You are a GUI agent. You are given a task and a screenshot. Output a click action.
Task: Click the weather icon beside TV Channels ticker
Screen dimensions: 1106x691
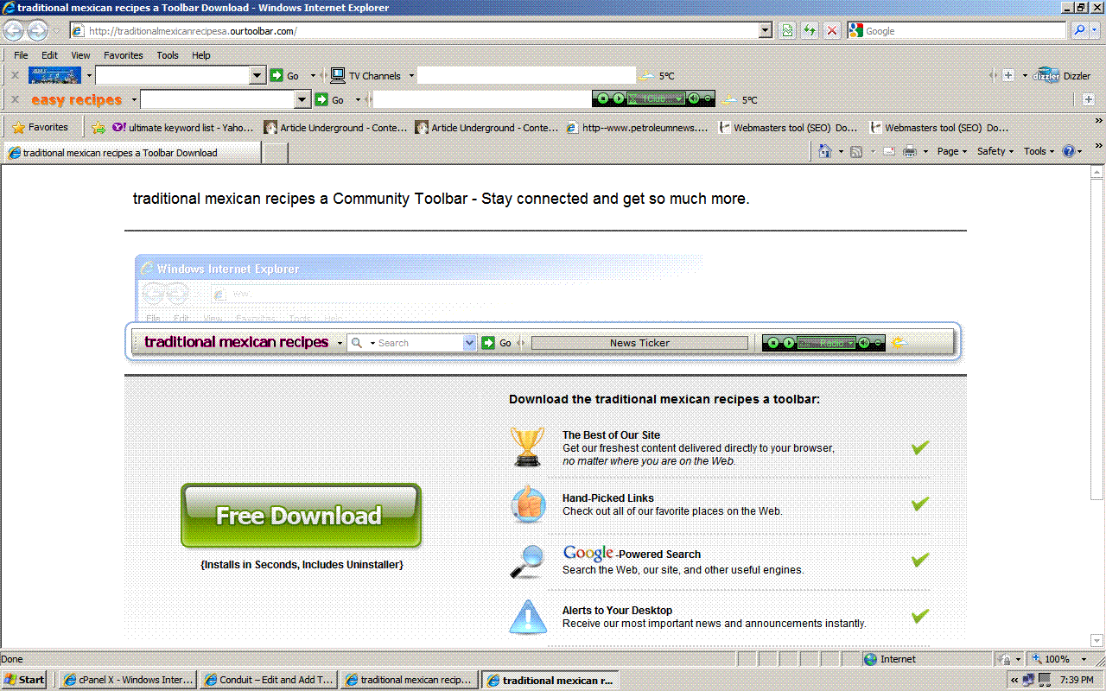[x=646, y=76]
